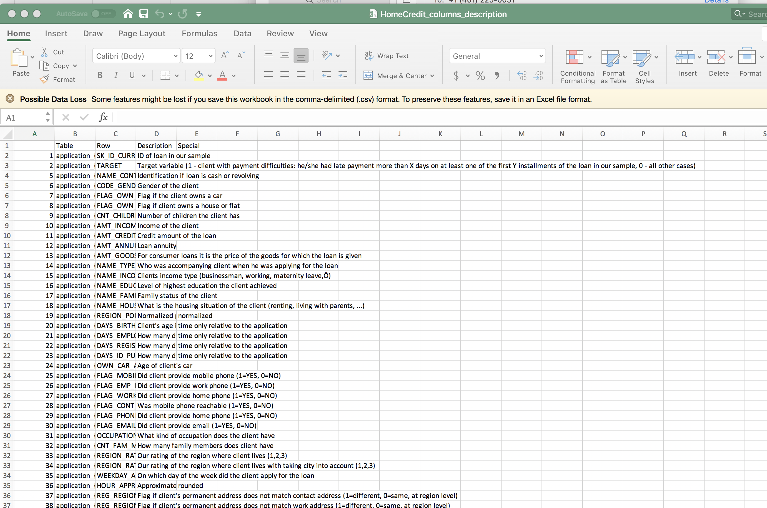Screen dimensions: 767x508
Task: Click the Cut scissors icon
Action: pyautogui.click(x=45, y=52)
